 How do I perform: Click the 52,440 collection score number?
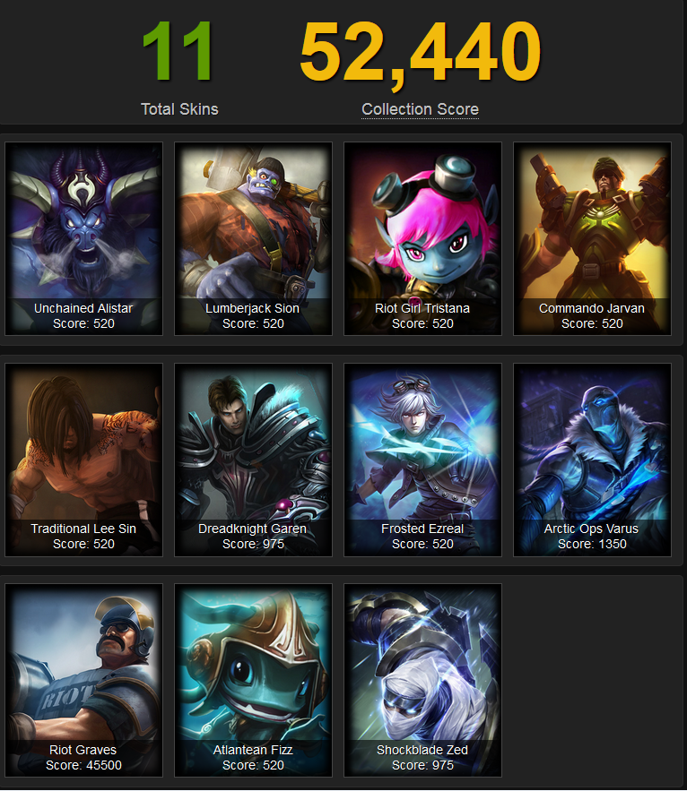421,53
